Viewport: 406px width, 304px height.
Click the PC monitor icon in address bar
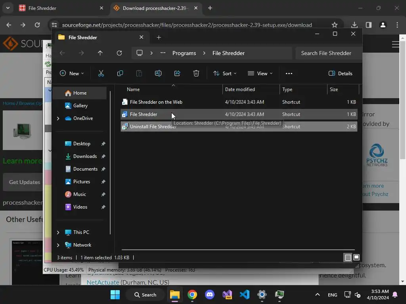140,53
